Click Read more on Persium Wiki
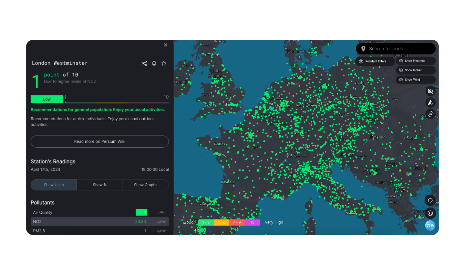The height and width of the screenshot is (261, 465). coord(99,141)
